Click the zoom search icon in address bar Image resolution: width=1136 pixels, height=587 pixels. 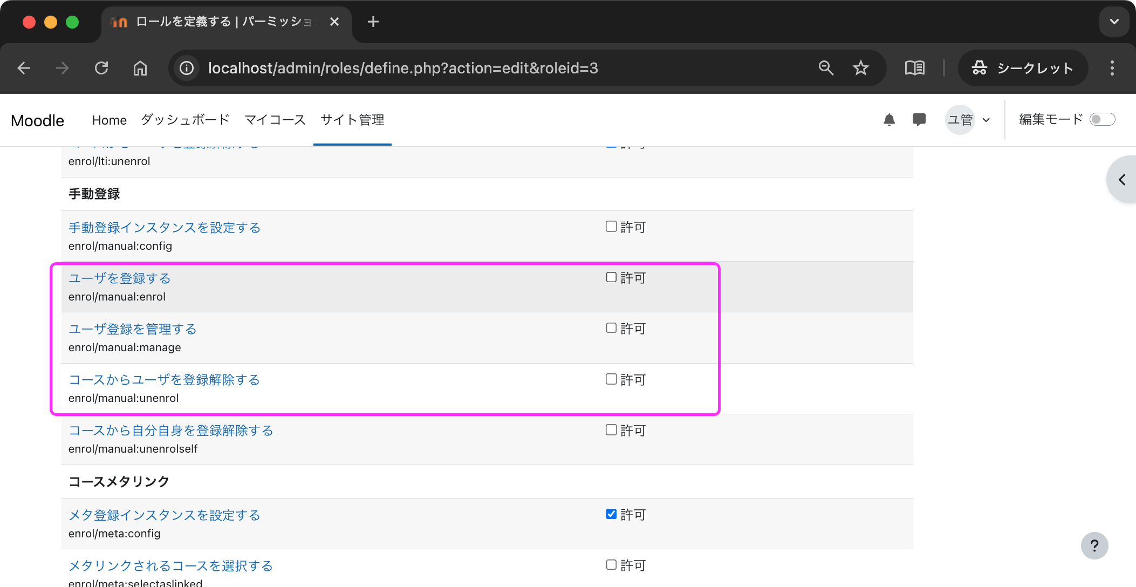826,68
